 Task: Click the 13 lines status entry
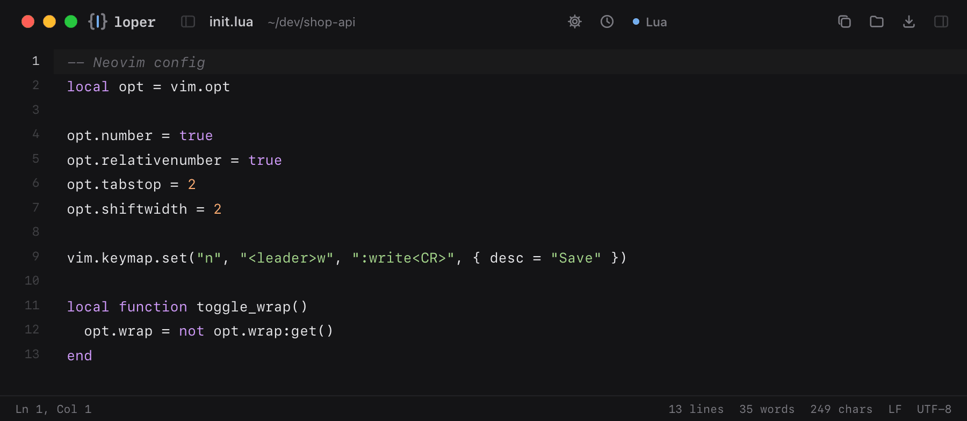point(696,409)
